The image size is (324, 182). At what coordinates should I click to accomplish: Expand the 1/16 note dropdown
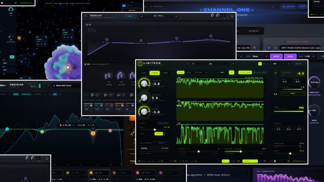[309, 56]
